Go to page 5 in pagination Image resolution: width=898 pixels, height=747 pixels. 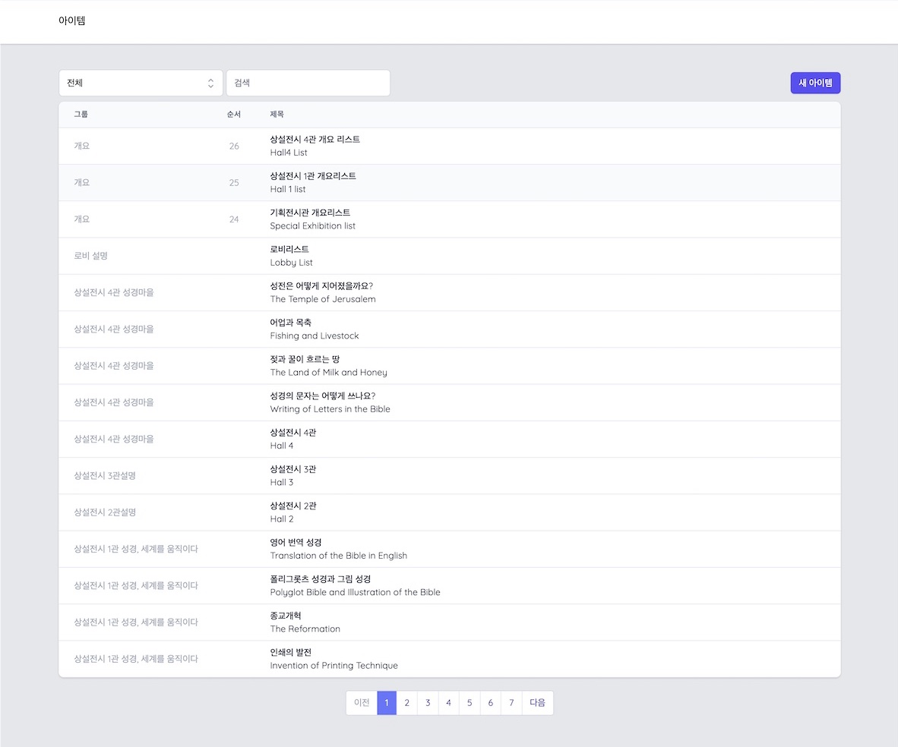click(470, 703)
